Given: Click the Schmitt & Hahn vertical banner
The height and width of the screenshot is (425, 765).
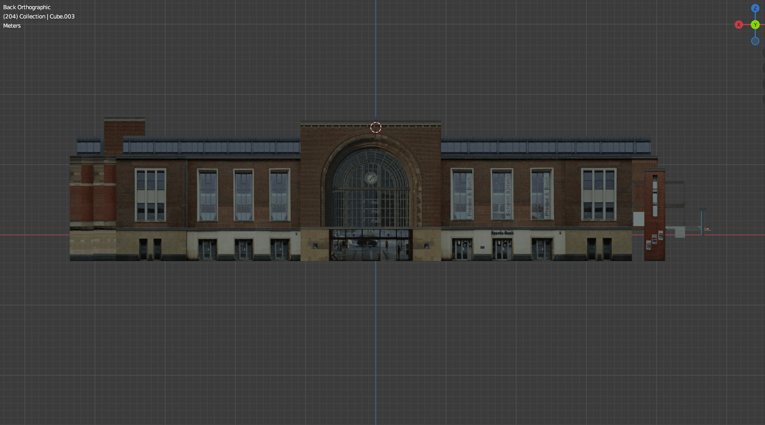Looking at the screenshot, I should click(x=508, y=195).
